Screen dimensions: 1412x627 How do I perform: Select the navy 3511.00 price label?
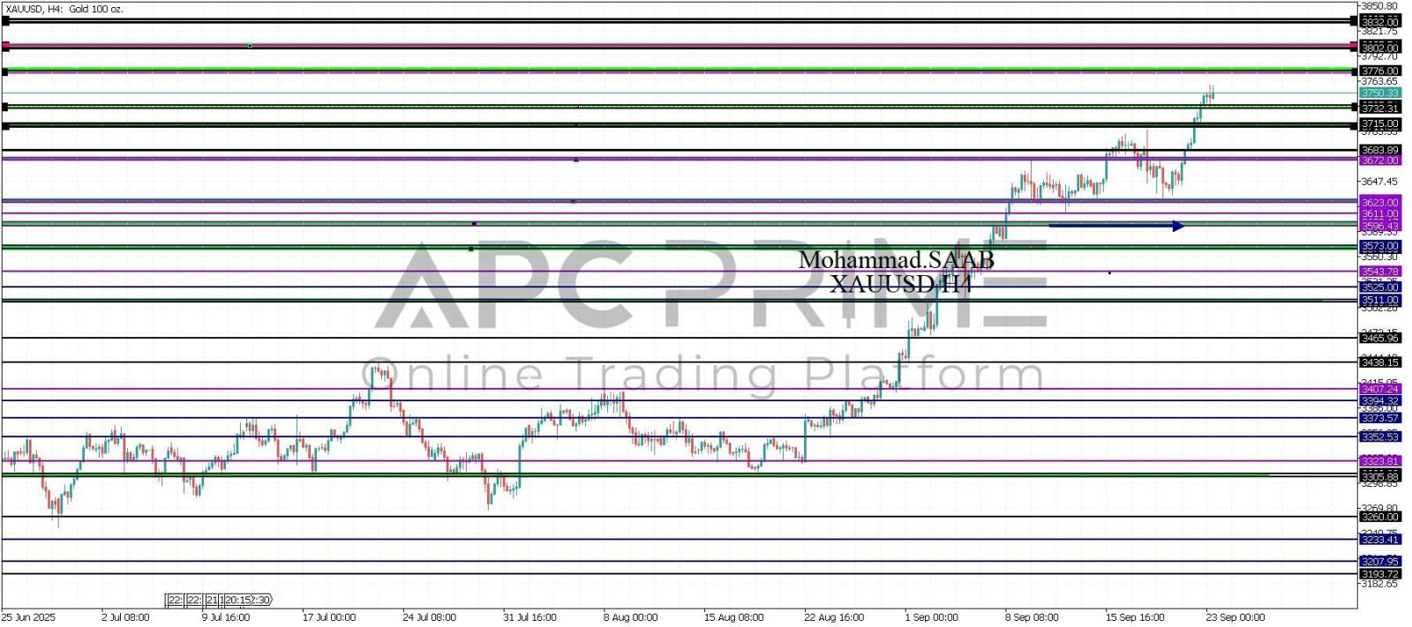point(1379,300)
